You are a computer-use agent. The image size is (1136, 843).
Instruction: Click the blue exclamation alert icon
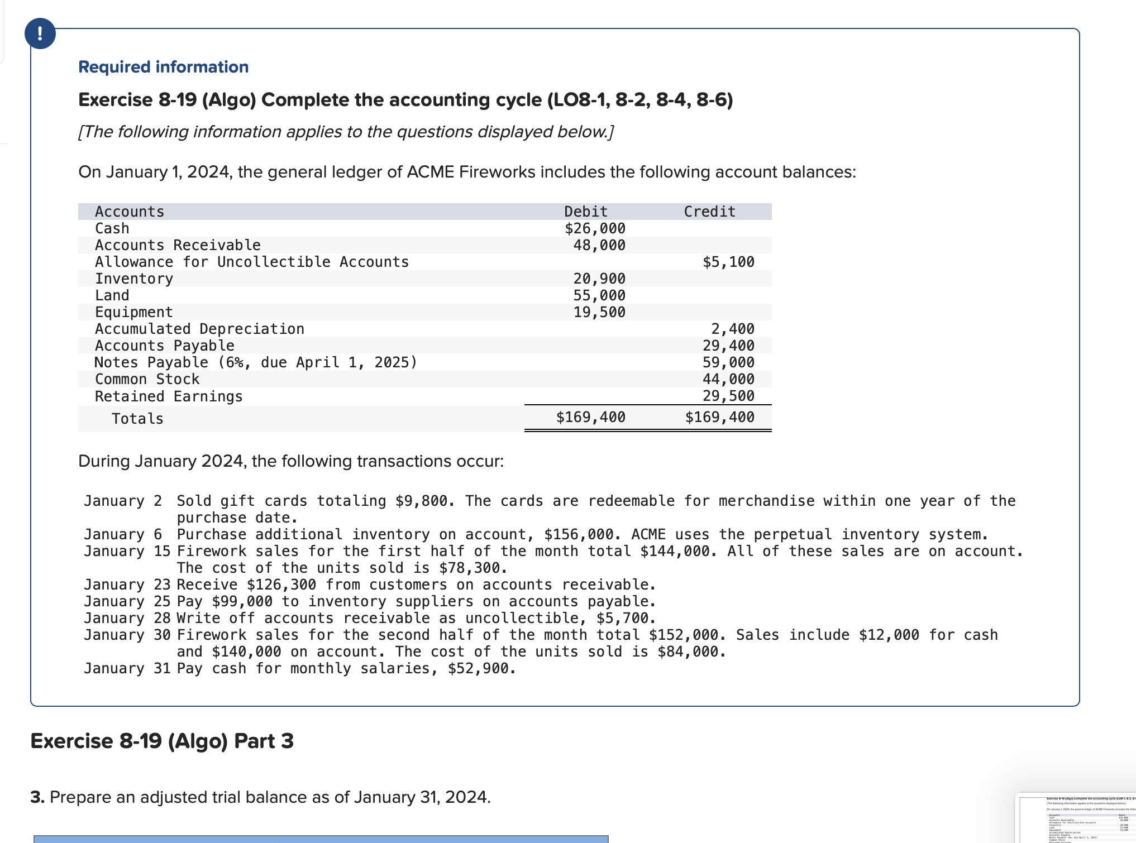(x=40, y=33)
